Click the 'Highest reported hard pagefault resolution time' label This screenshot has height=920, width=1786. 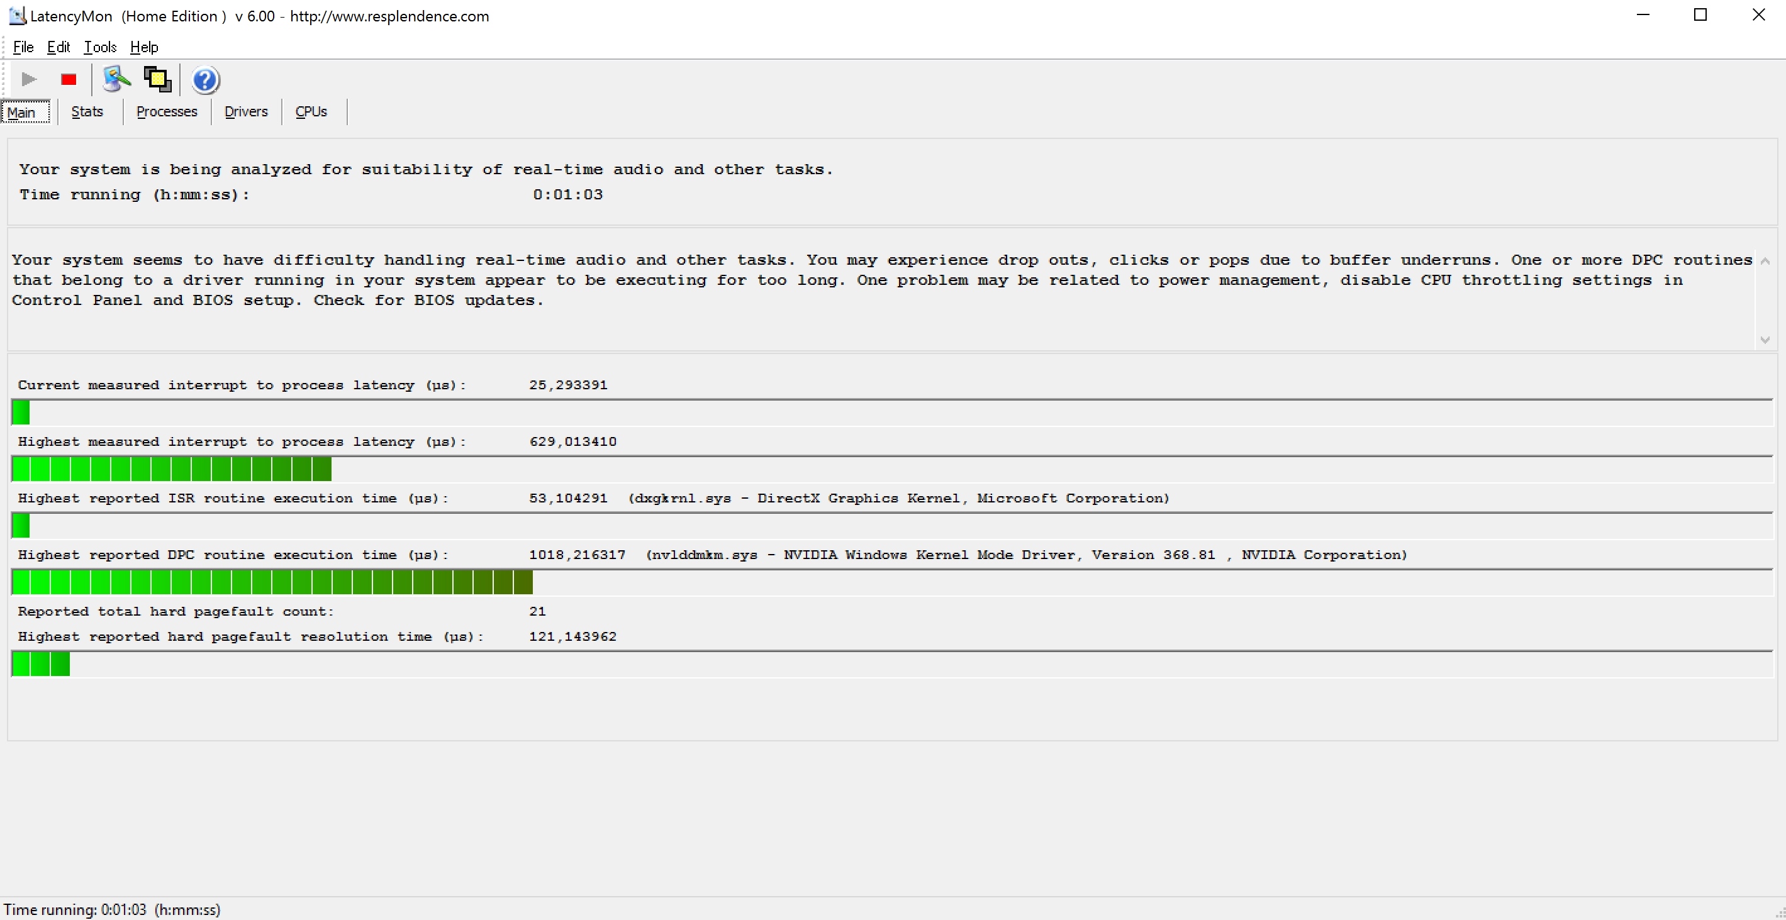pyautogui.click(x=250, y=637)
